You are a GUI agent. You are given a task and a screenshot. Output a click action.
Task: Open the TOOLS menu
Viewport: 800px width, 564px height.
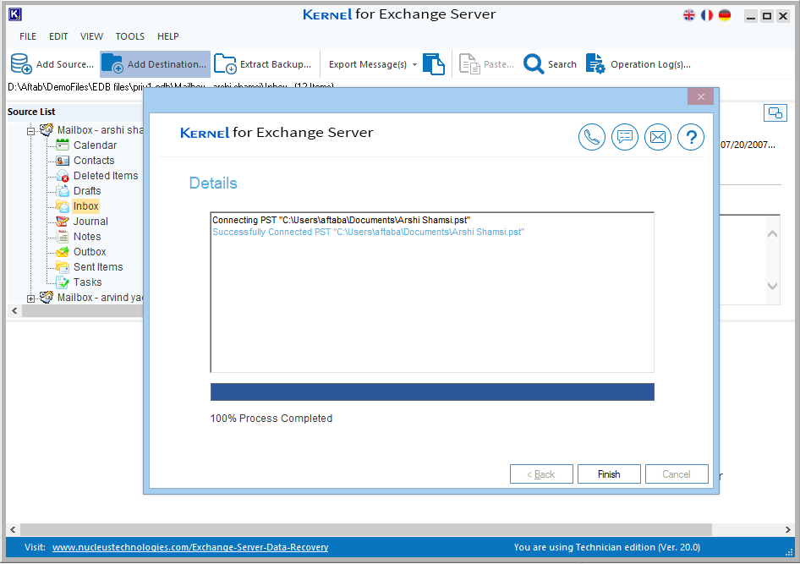[x=129, y=36]
